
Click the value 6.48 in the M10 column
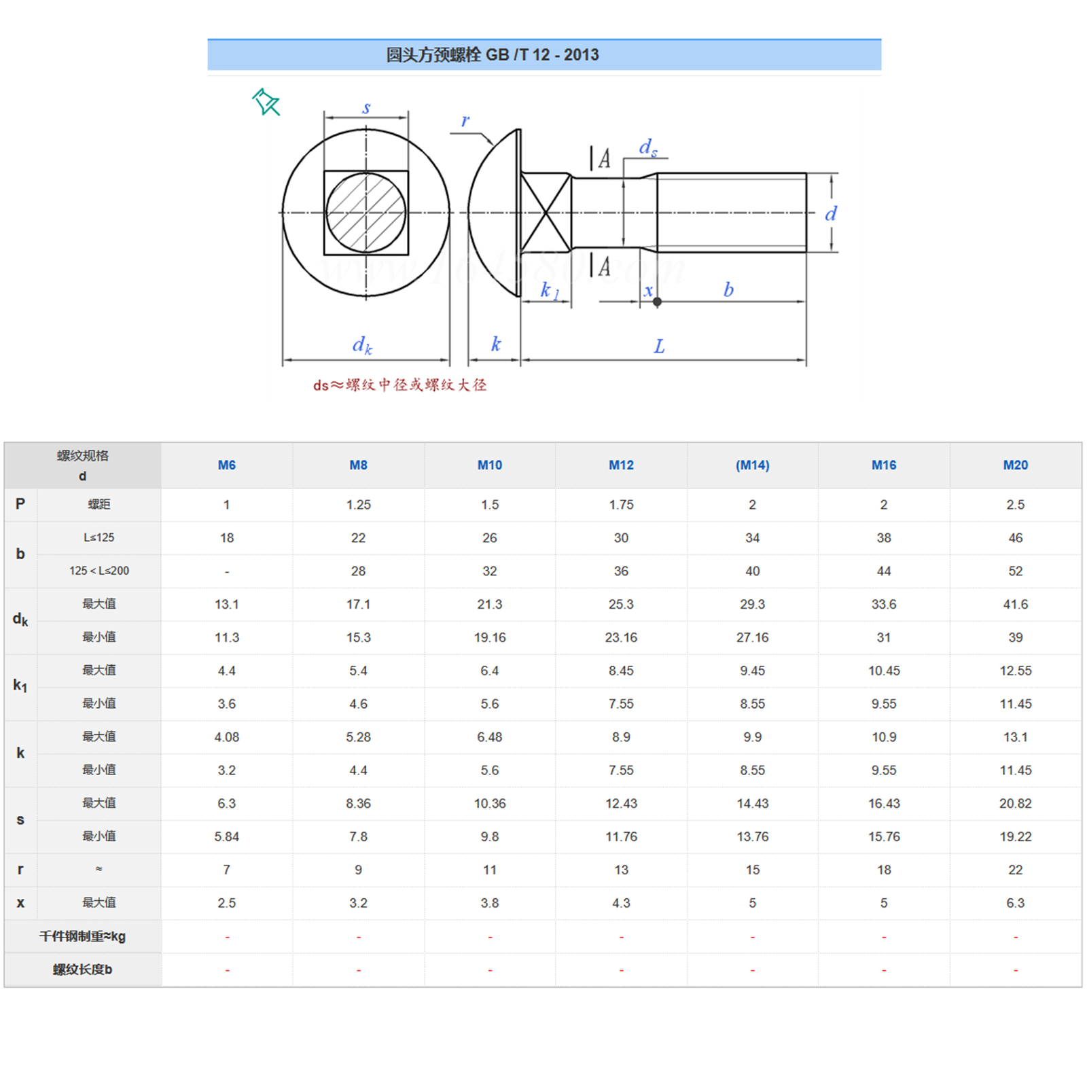[490, 737]
